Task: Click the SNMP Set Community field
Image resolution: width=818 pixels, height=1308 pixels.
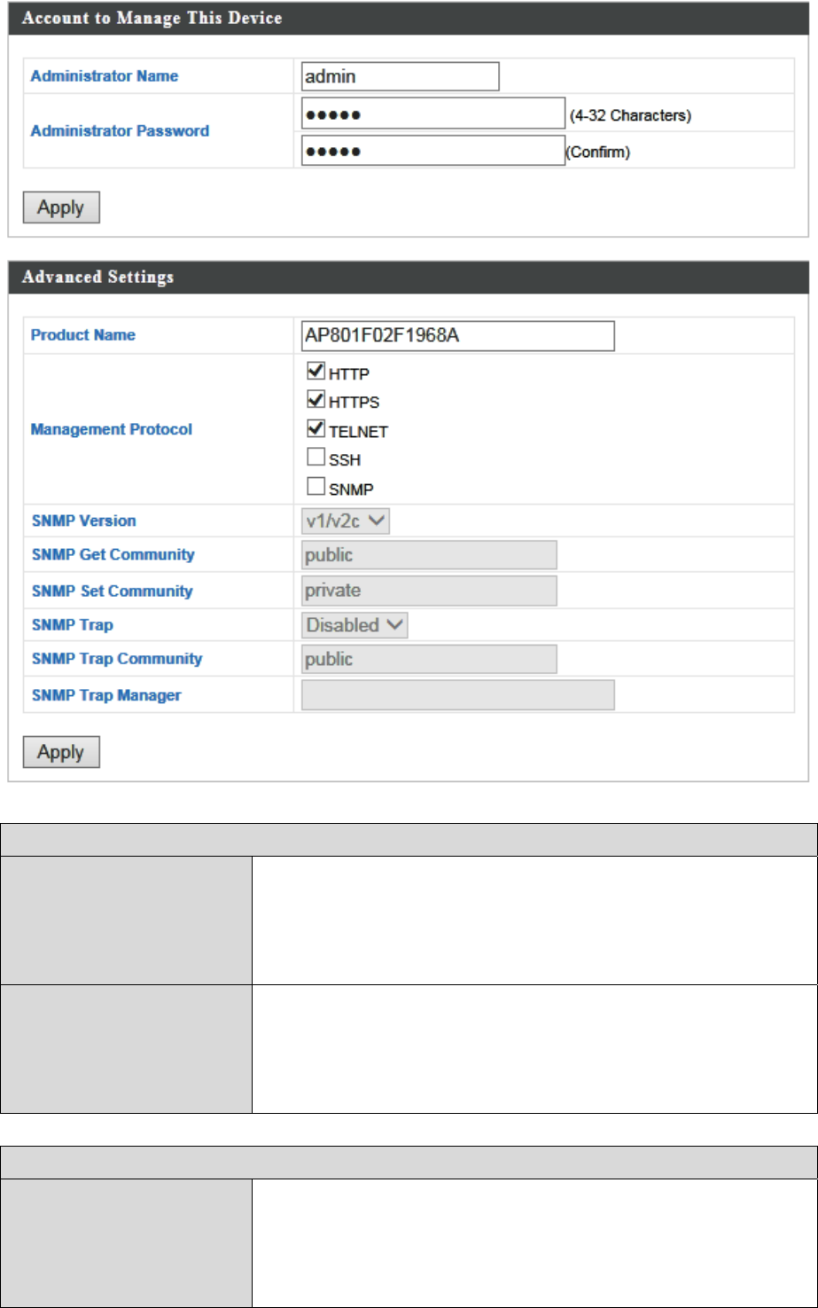Action: 429,591
